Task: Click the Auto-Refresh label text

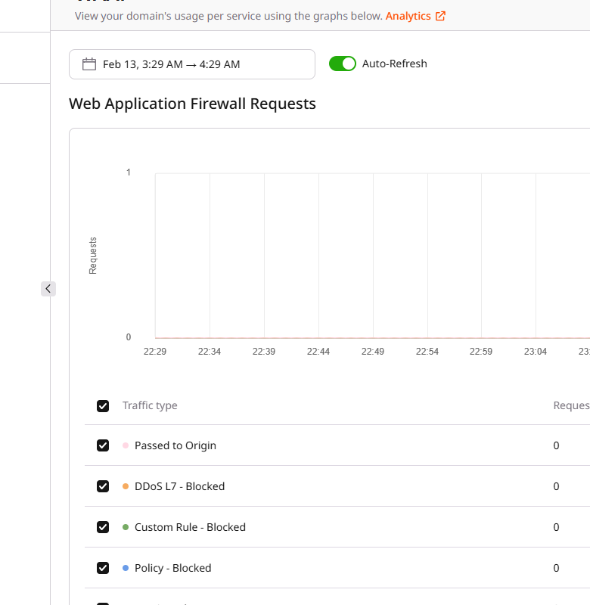Action: pos(394,64)
